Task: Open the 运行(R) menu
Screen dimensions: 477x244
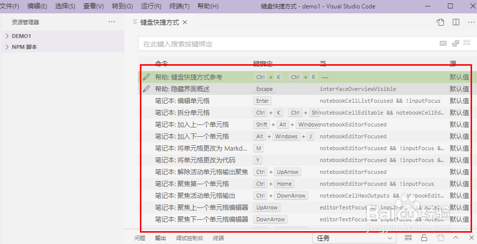Action: pos(151,6)
